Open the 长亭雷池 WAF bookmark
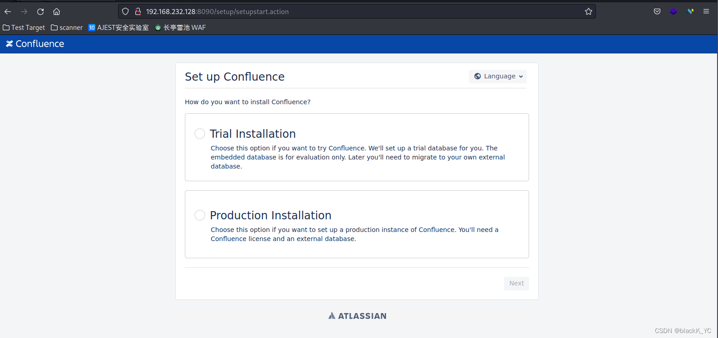 click(x=180, y=28)
